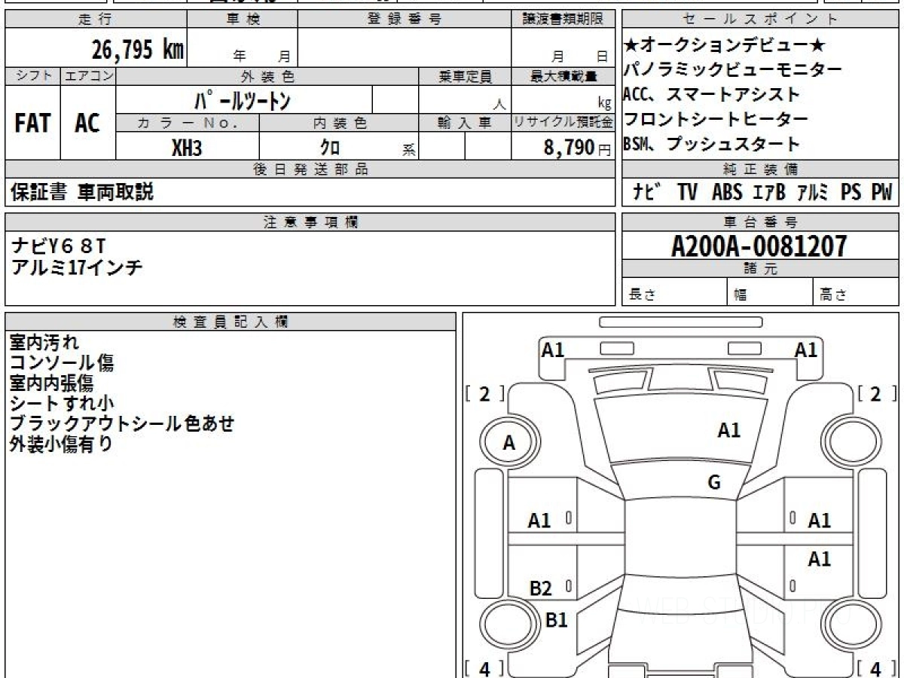Select the 走行 header cell
Image resolution: width=904 pixels, height=678 pixels.
96,20
